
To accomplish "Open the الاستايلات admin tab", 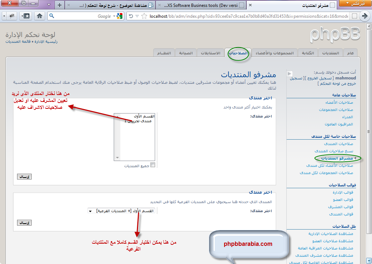I will tap(210, 53).
